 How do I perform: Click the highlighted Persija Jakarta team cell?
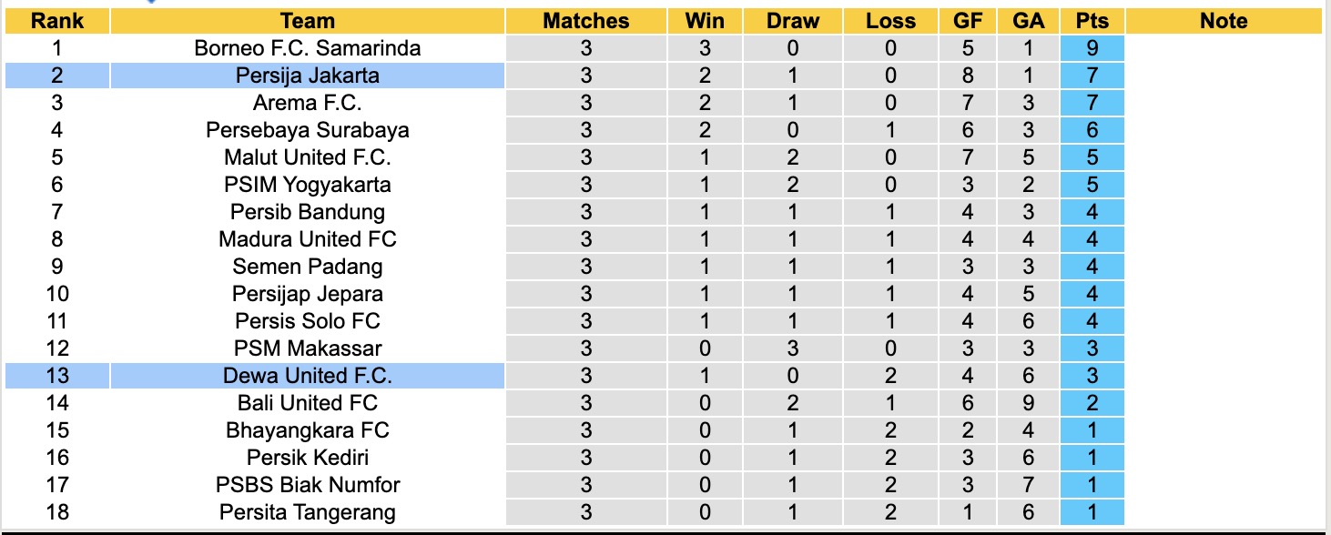(308, 76)
